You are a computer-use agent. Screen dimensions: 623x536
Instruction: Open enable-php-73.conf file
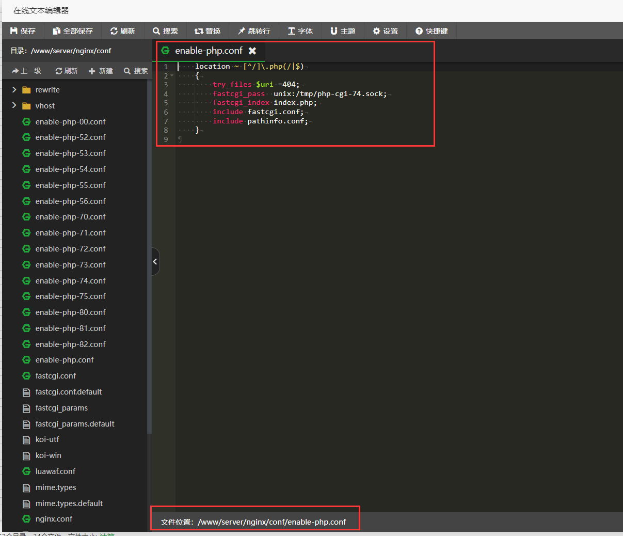[71, 265]
